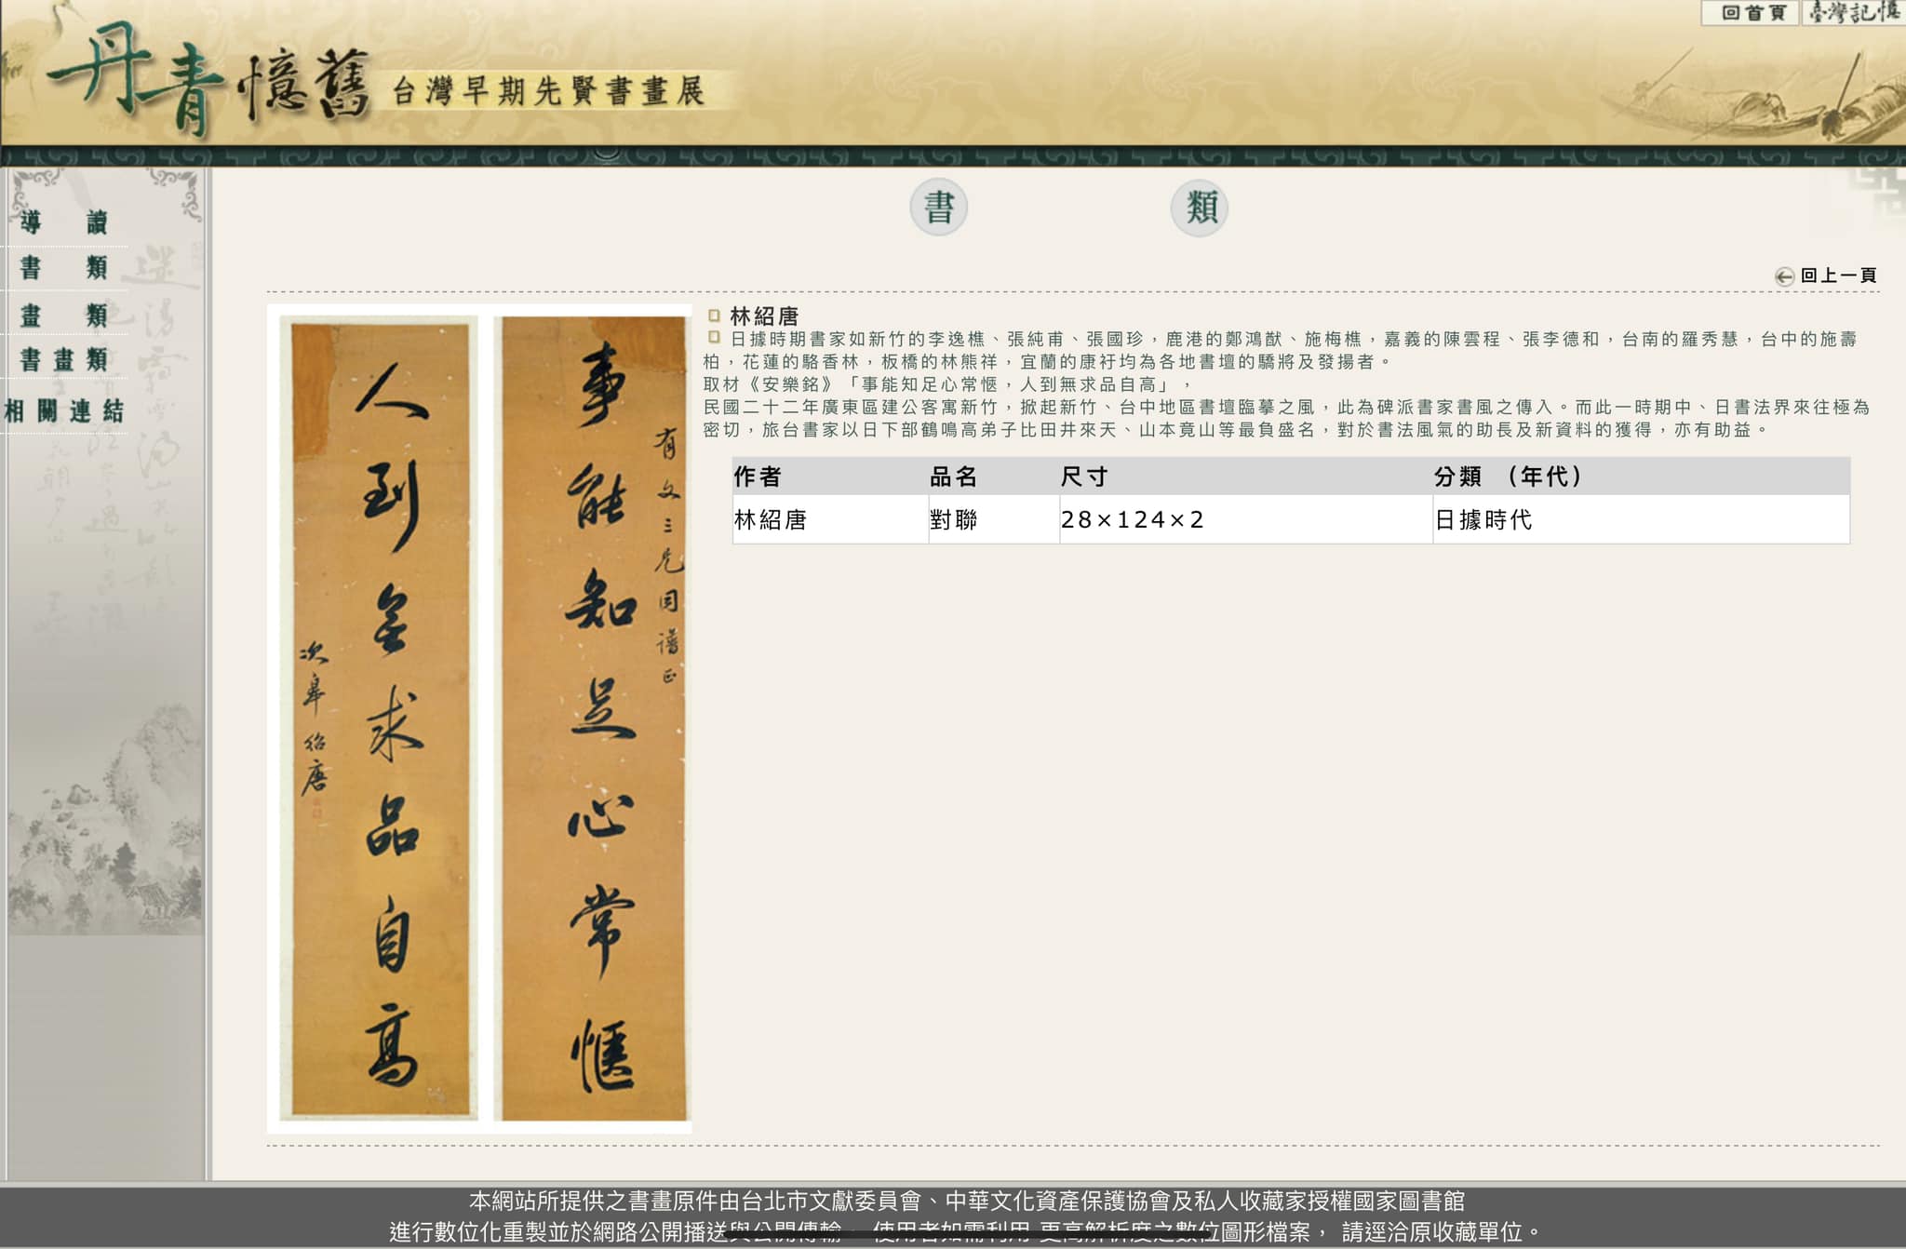Open the 臺灣記憶 link at top right
Viewport: 1906px width, 1249px height.
click(x=1854, y=12)
